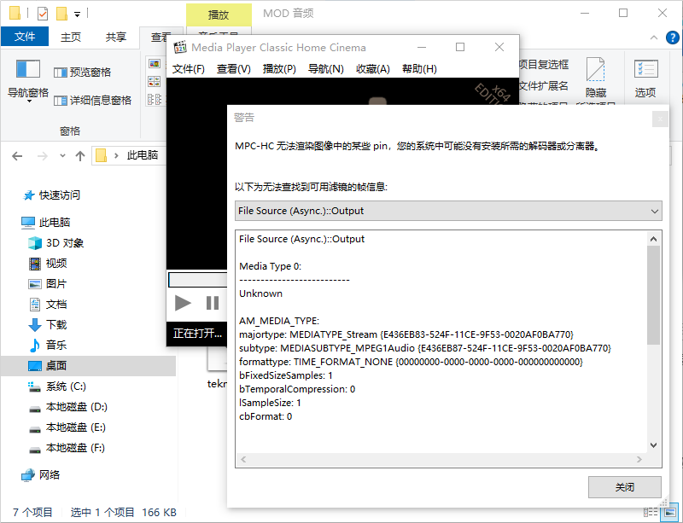This screenshot has width=683, height=523.
Task: Click vertical scrollbar thumb in details box
Action: [x=653, y=295]
